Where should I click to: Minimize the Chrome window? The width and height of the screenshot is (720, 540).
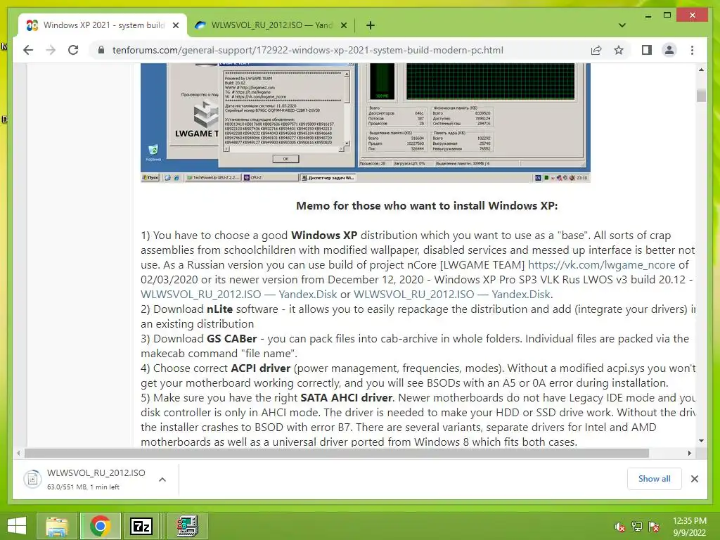pos(648,15)
